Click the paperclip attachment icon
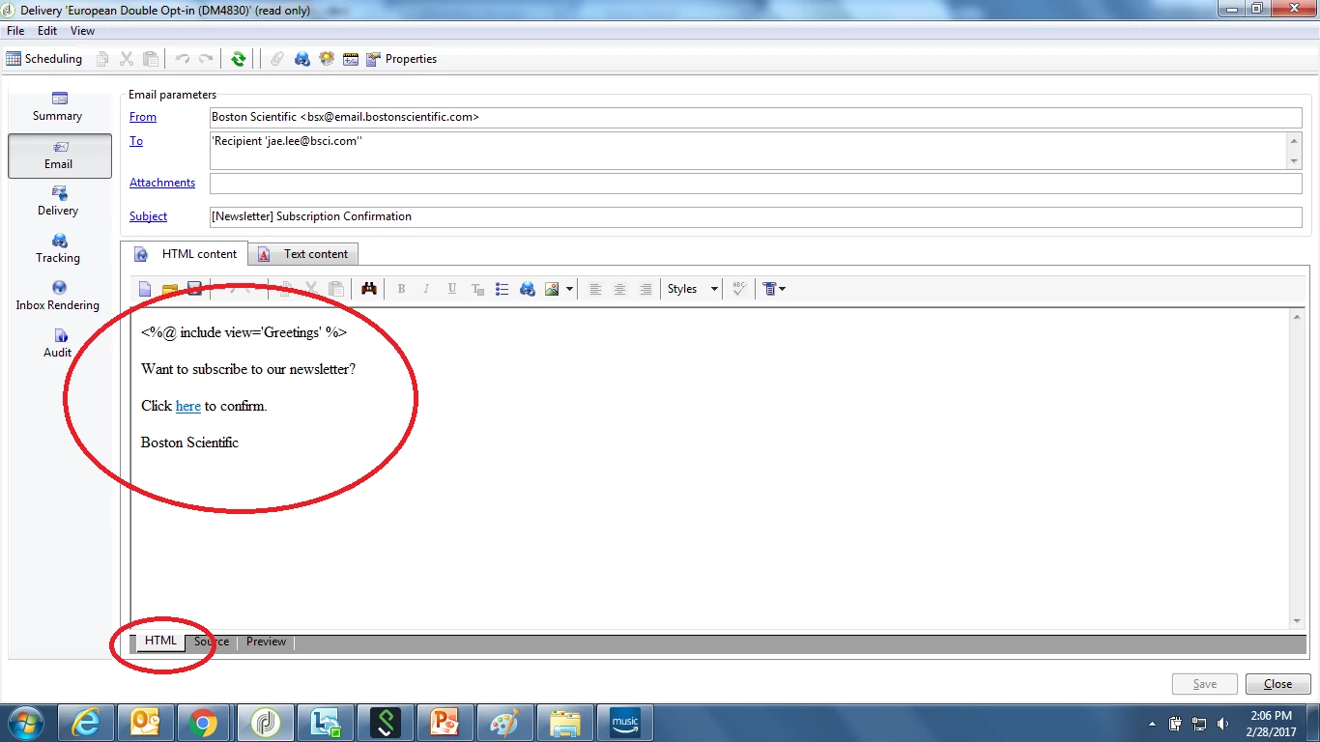The width and height of the screenshot is (1320, 742). pos(277,59)
